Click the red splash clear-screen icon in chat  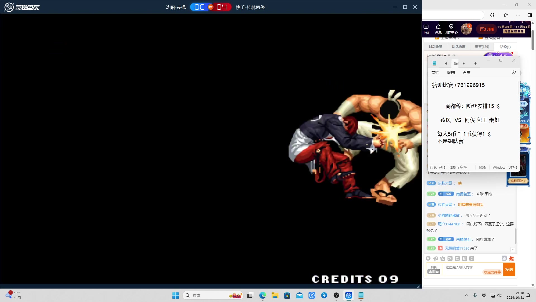[511, 258]
